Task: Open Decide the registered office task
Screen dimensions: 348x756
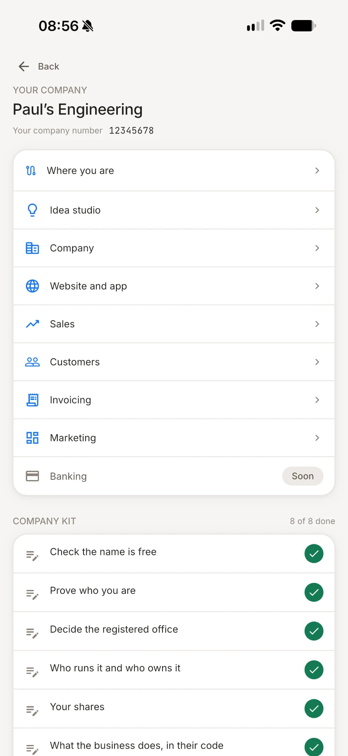Action: [174, 631]
